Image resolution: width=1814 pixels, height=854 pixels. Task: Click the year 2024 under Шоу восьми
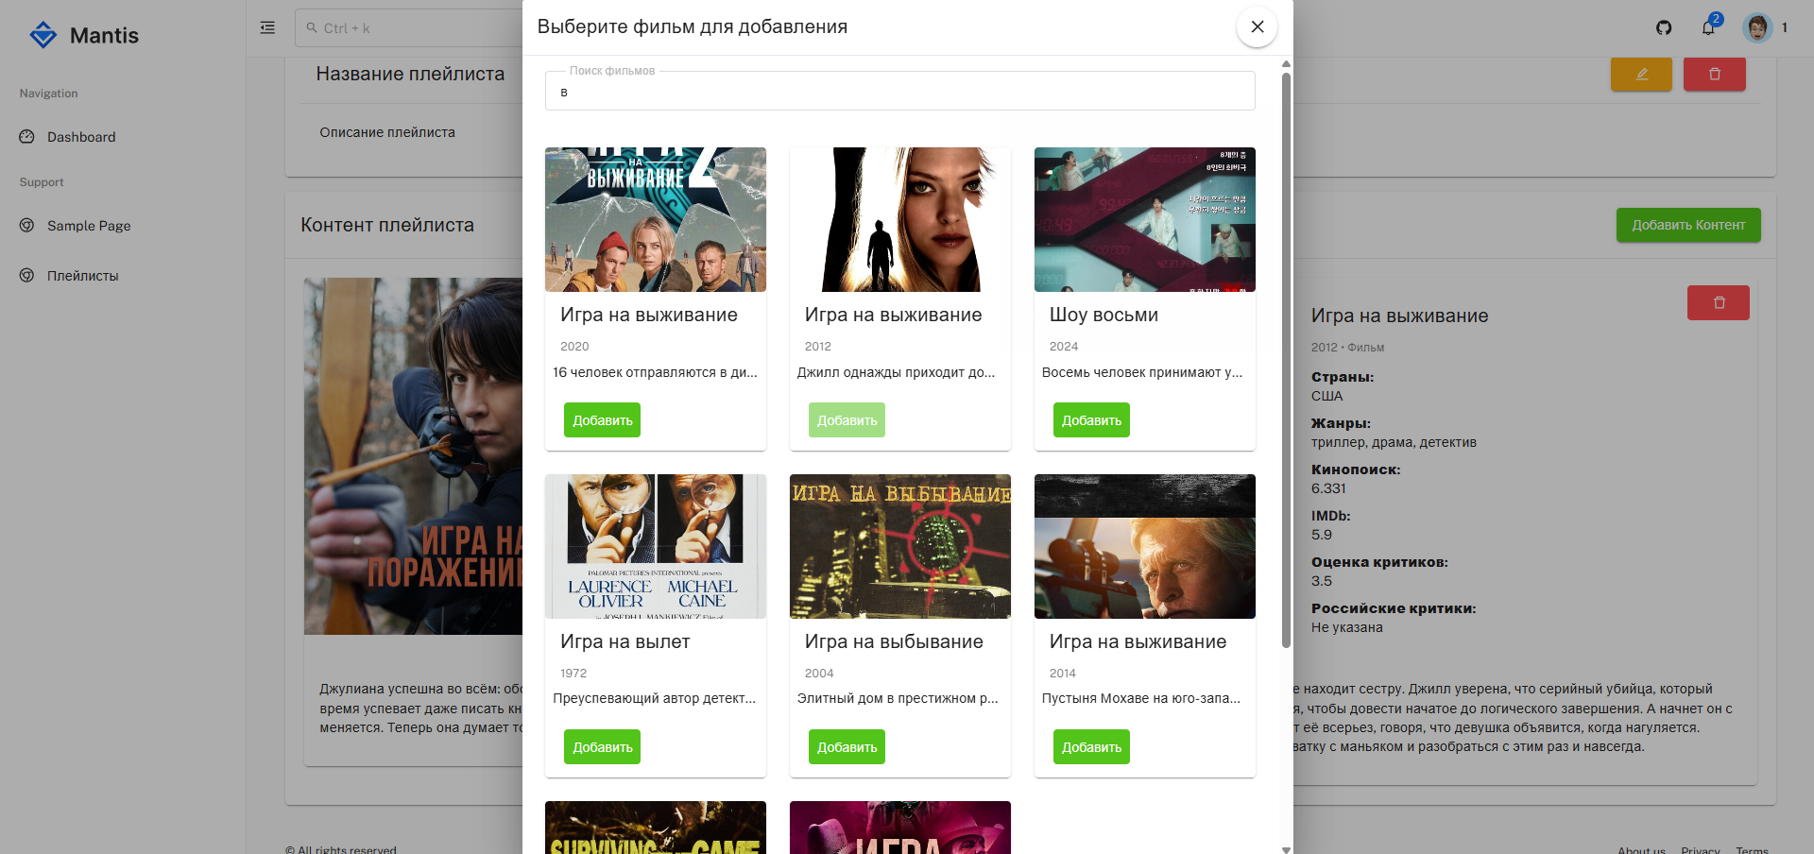(1064, 347)
